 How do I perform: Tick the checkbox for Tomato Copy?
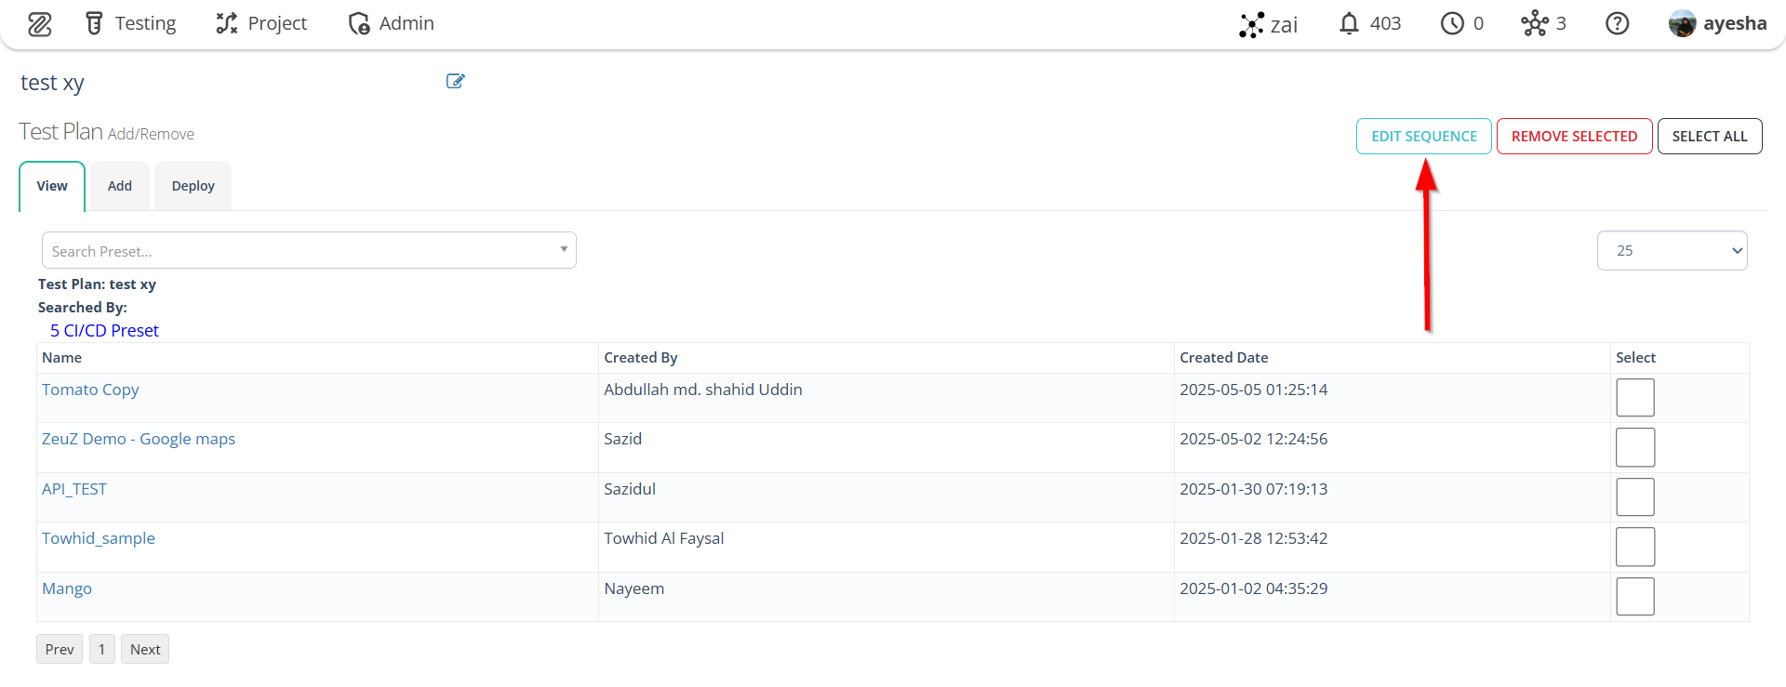pos(1635,398)
